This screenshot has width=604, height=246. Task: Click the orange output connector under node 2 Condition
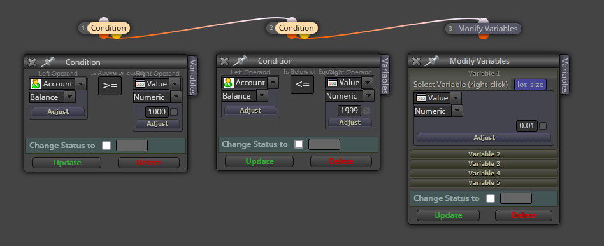click(292, 36)
